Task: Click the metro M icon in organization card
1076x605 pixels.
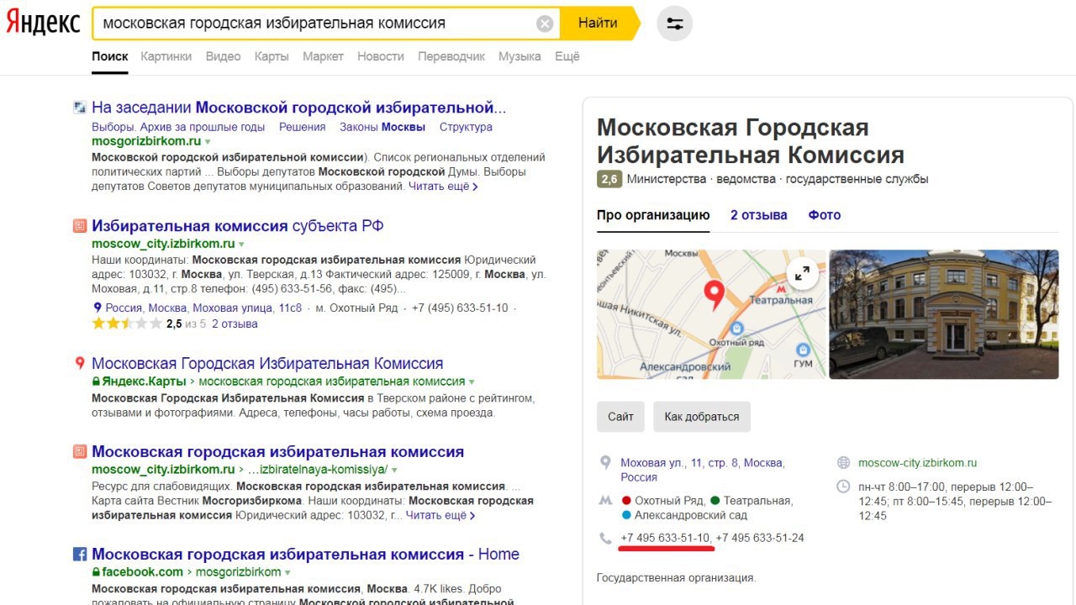Action: (x=605, y=501)
